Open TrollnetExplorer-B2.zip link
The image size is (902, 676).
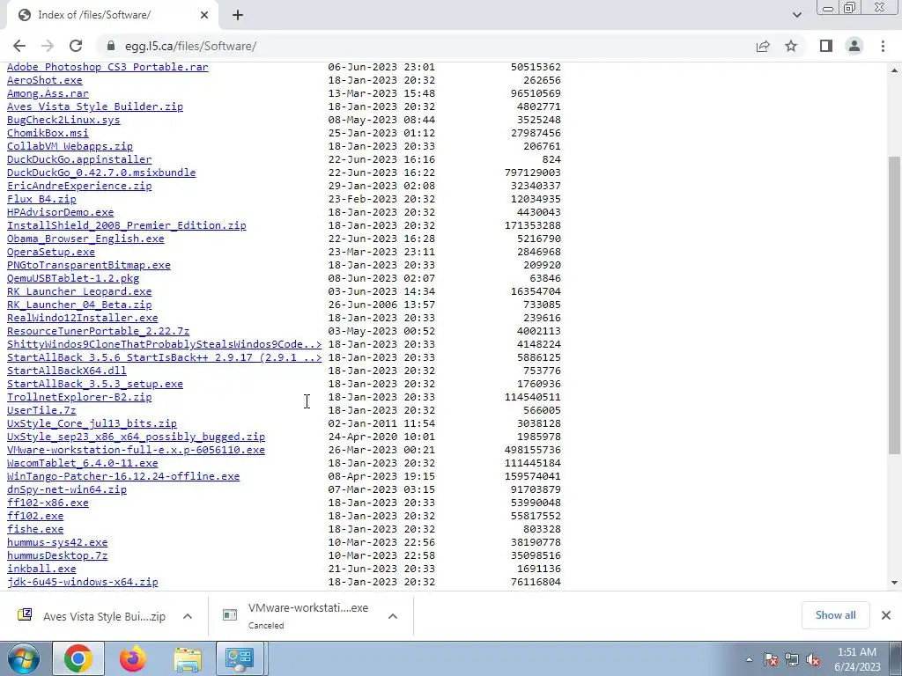pyautogui.click(x=79, y=398)
